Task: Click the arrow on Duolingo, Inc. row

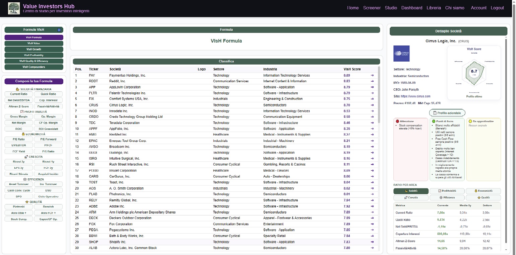Action: click(x=372, y=153)
